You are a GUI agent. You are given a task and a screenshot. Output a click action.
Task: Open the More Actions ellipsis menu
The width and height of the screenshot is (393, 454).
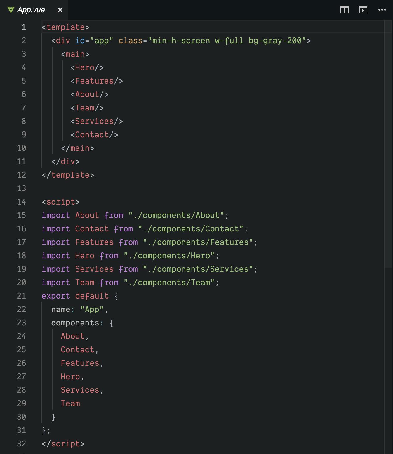[x=382, y=10]
